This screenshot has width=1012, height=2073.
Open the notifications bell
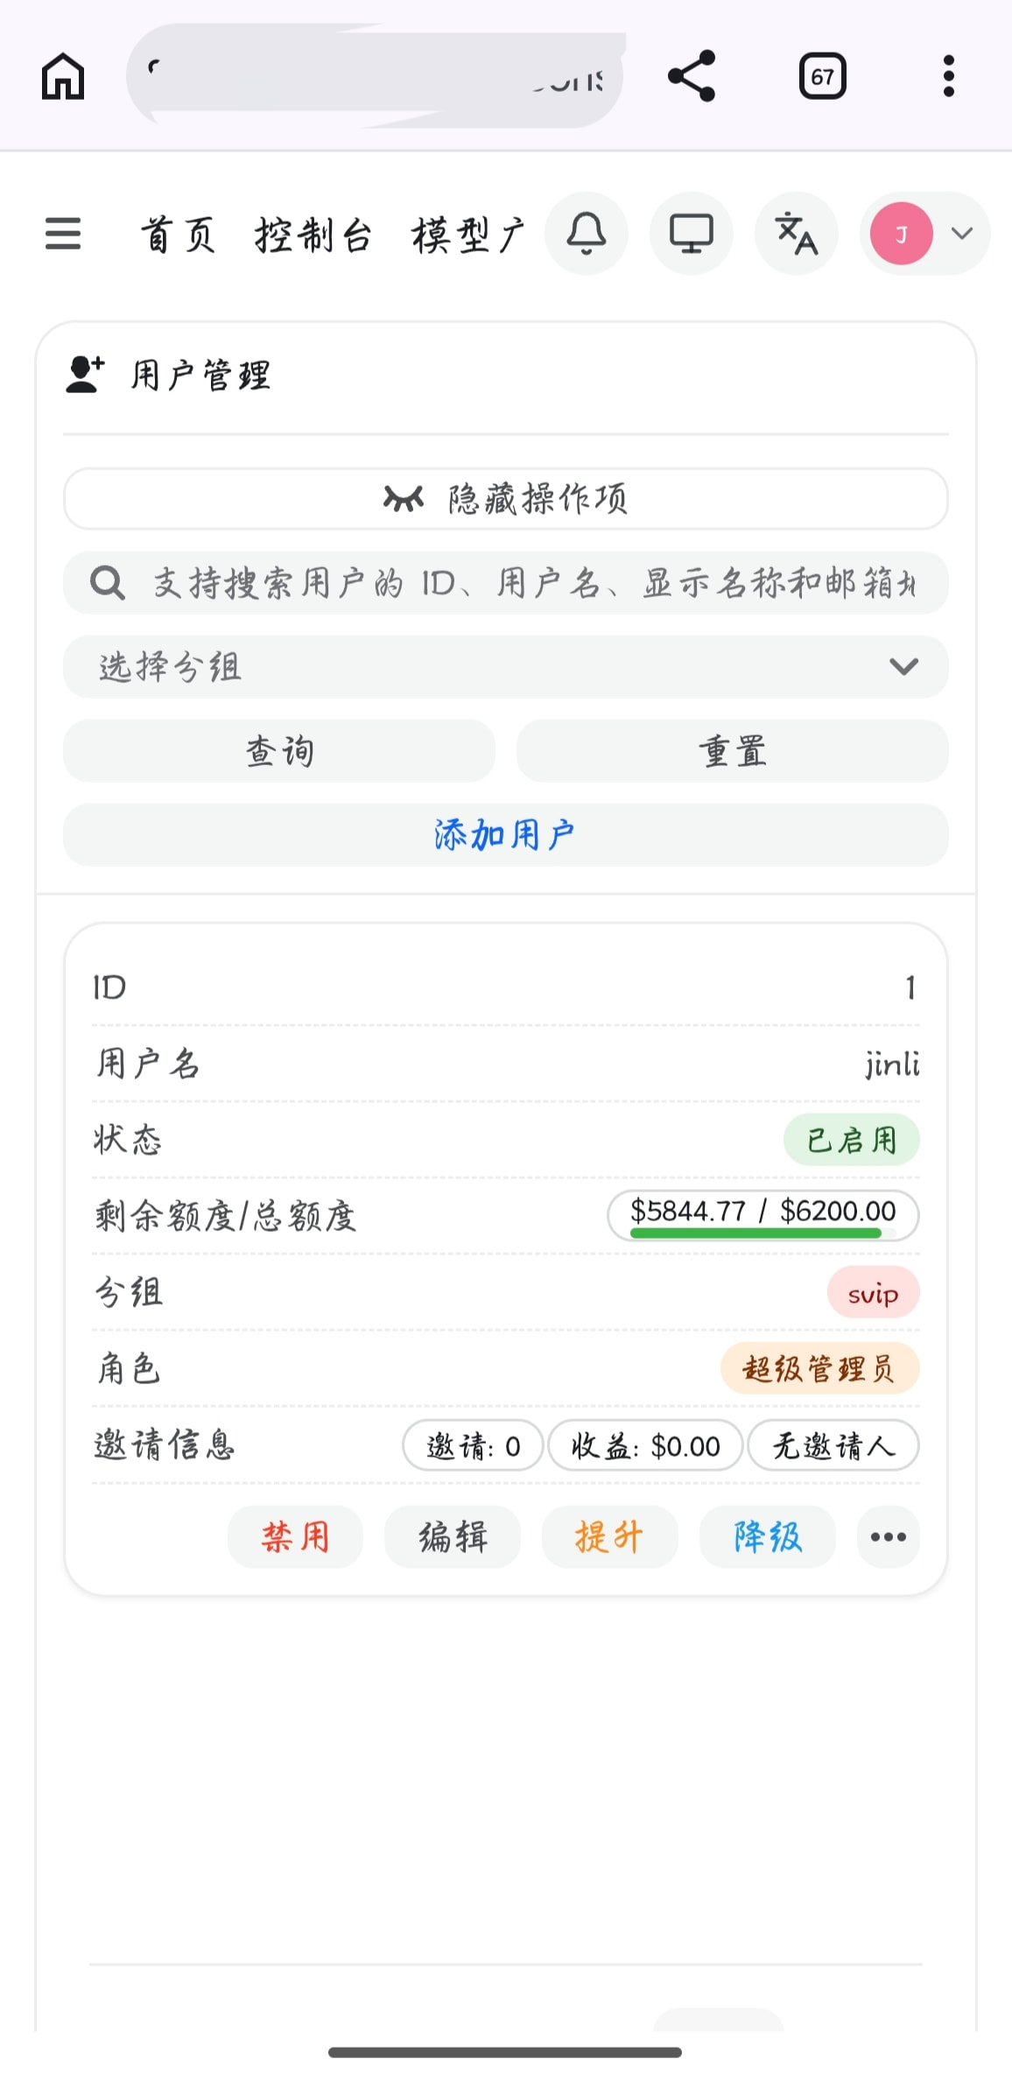[x=587, y=234]
